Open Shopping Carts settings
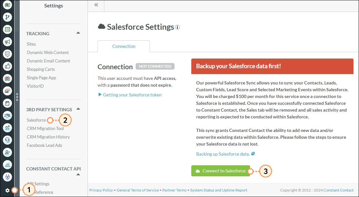The width and height of the screenshot is (359, 197). [x=41, y=69]
